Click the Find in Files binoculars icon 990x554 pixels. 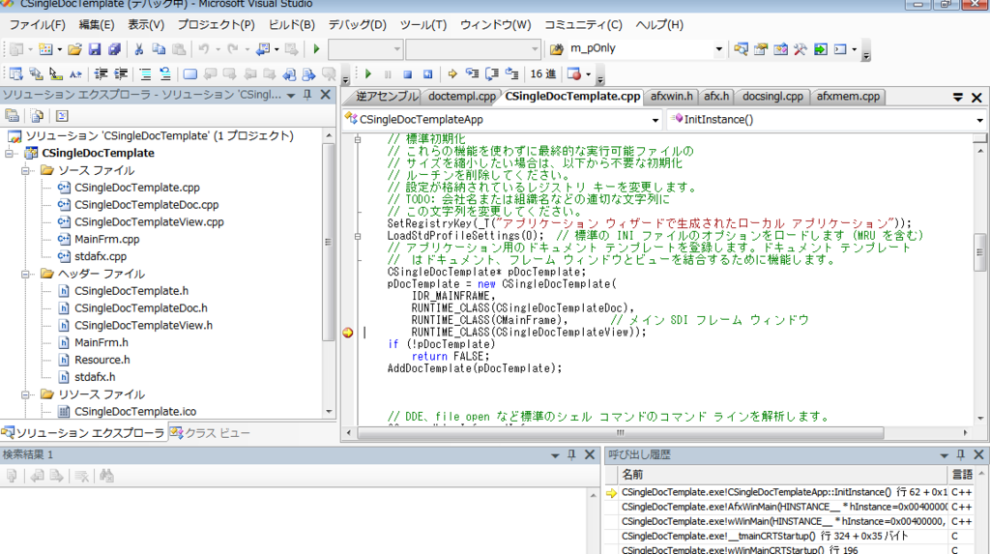pyautogui.click(x=556, y=48)
